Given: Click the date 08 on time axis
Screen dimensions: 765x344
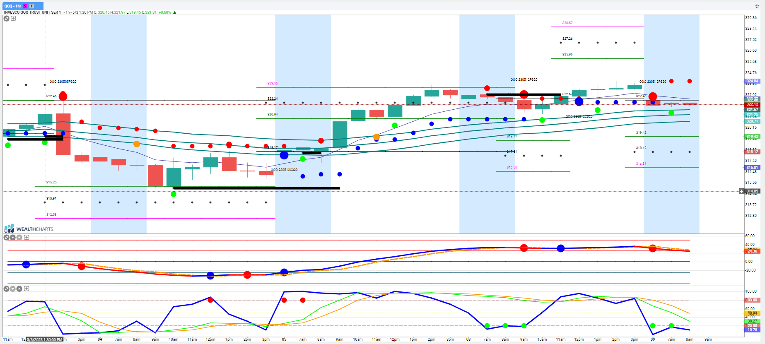Looking at the screenshot, I should (468, 339).
